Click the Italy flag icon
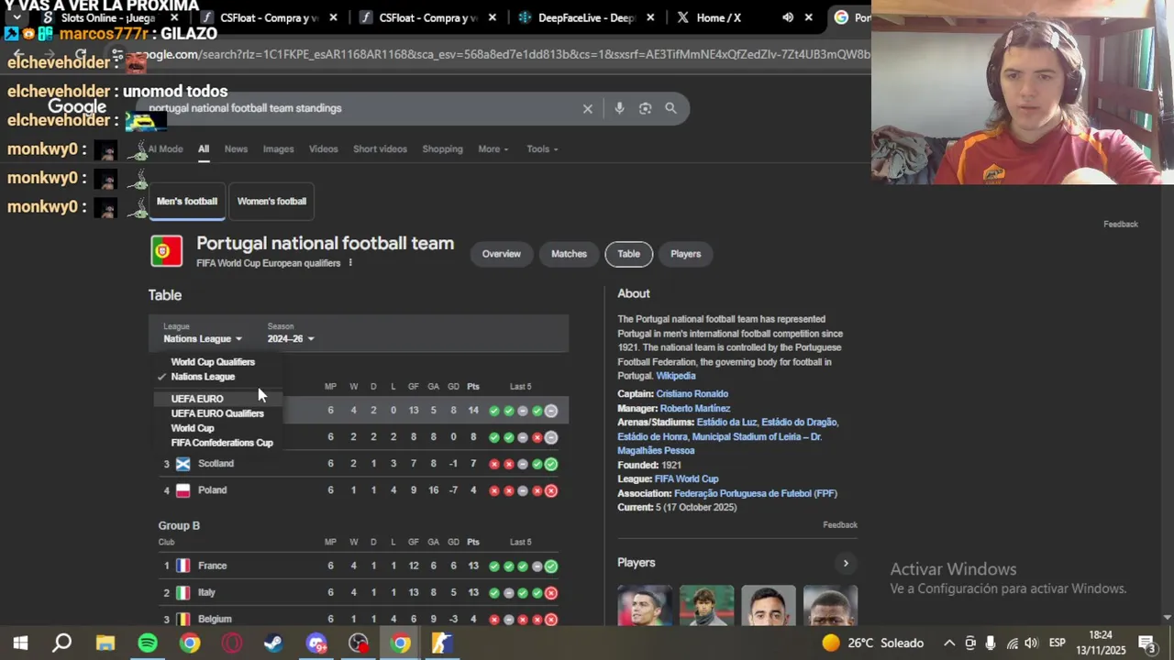The width and height of the screenshot is (1174, 660). [x=183, y=593]
